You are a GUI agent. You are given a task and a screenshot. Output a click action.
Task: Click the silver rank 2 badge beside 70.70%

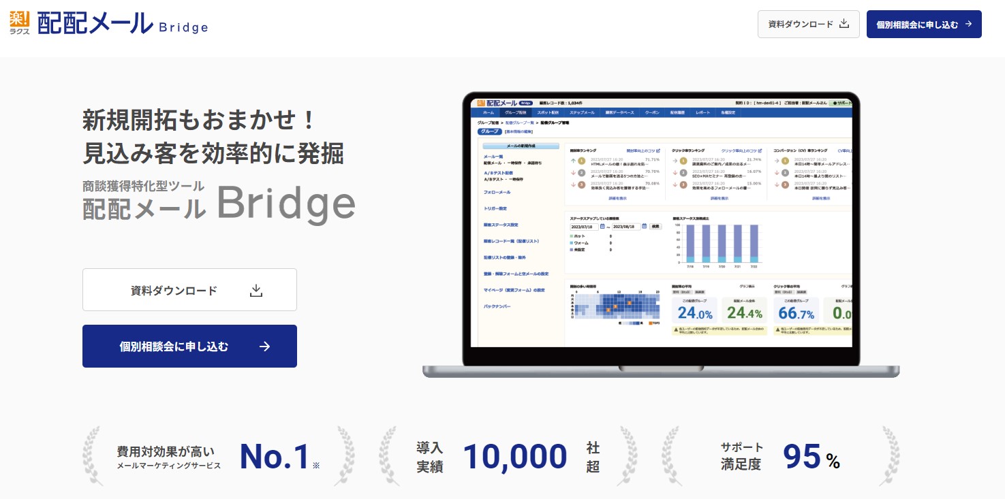(582, 173)
